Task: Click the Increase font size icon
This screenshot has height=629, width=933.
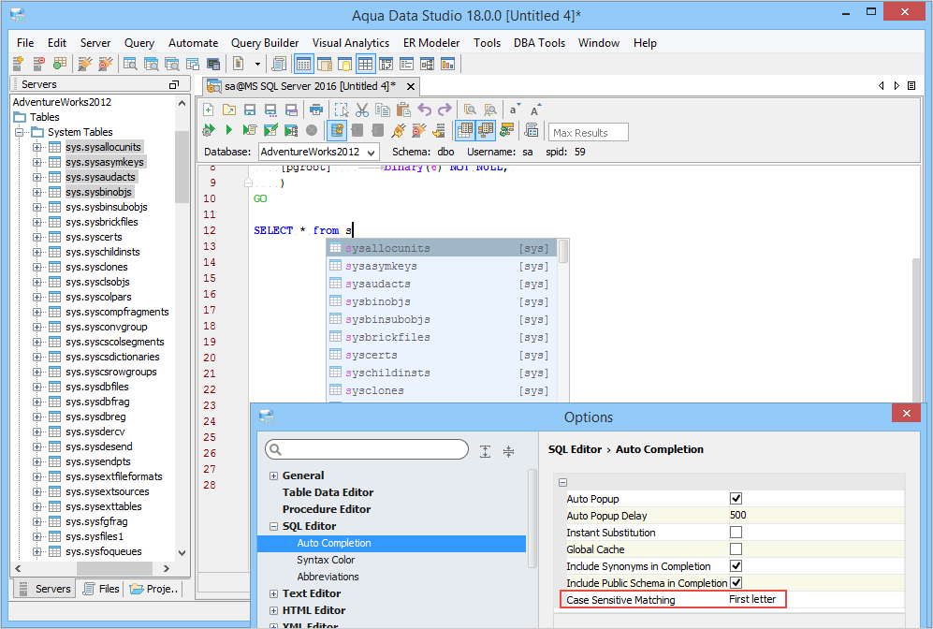Action: click(536, 110)
